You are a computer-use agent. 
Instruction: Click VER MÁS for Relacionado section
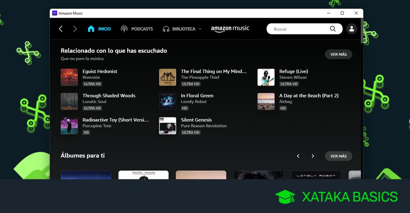point(339,54)
